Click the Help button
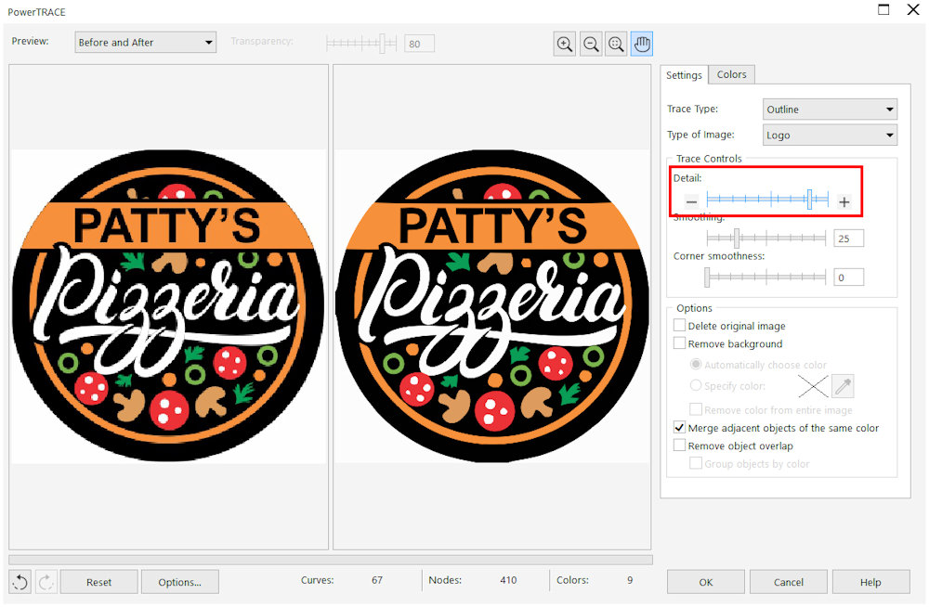 tap(870, 581)
